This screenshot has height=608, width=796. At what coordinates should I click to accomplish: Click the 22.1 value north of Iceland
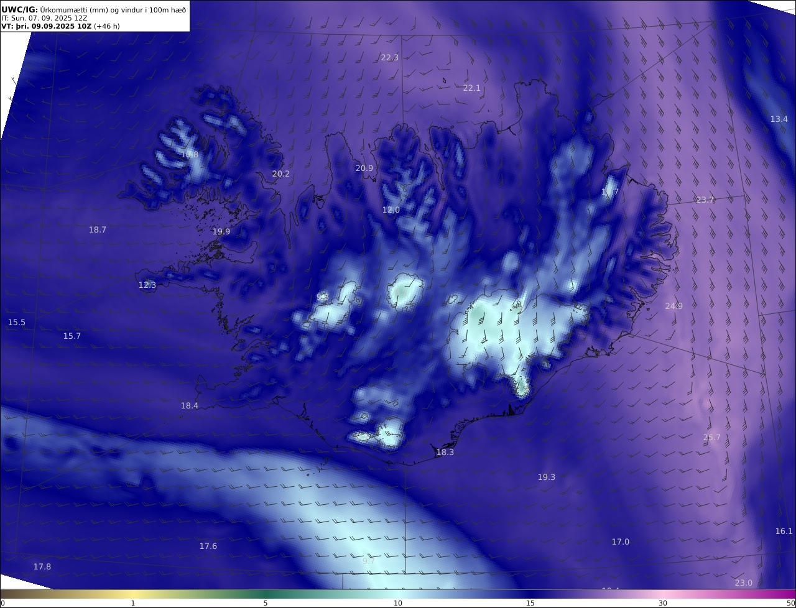coord(472,88)
